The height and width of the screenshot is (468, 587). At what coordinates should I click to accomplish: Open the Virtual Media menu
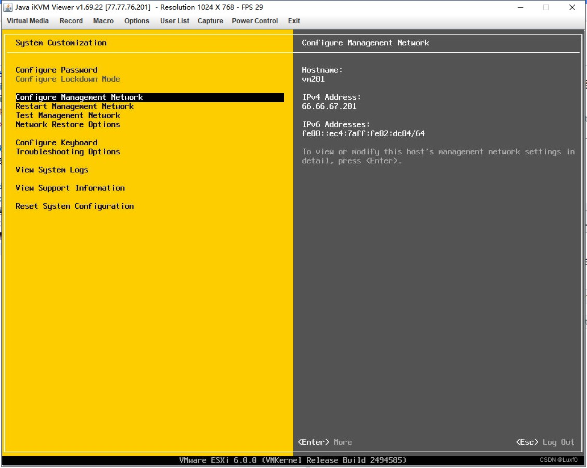27,21
